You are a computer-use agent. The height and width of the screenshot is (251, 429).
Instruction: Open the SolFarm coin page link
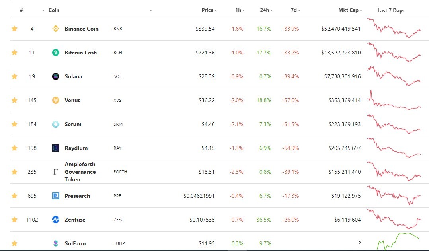[x=75, y=243]
